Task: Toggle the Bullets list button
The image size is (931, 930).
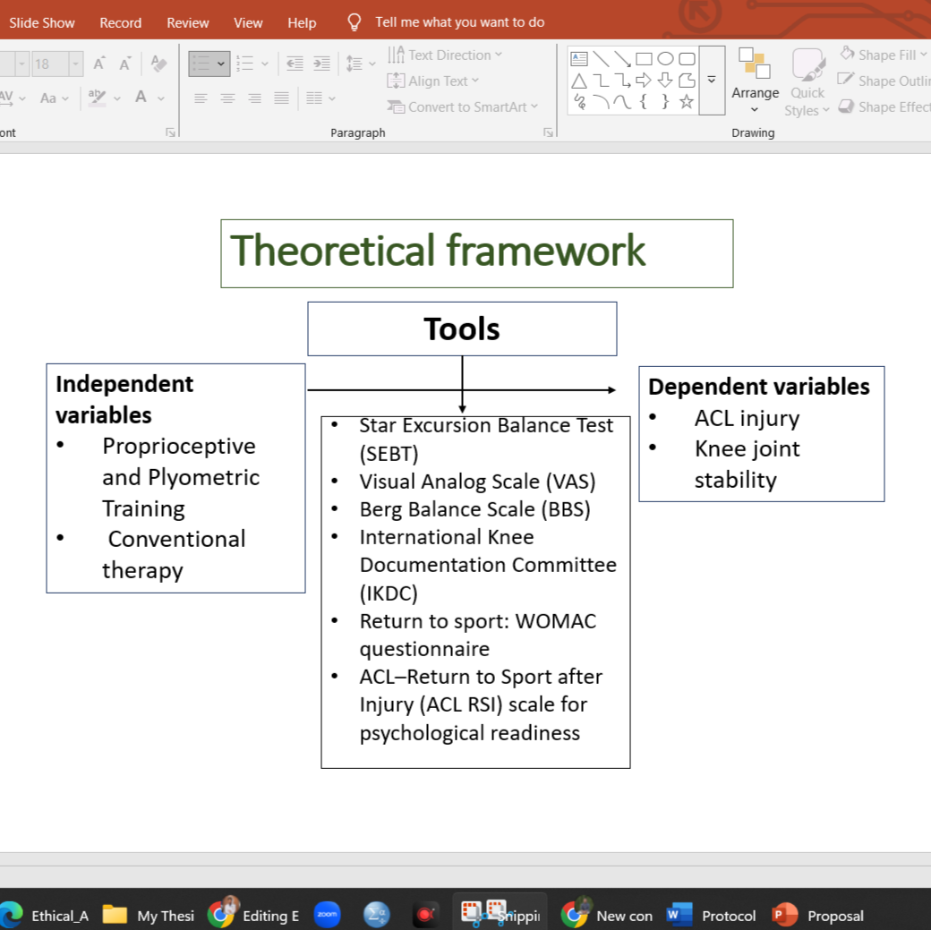Action: click(209, 64)
